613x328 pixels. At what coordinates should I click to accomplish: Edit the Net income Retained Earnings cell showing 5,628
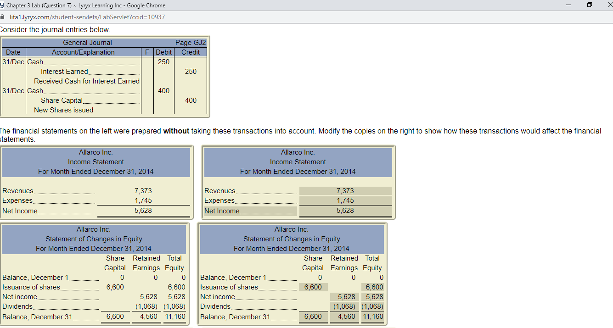(344, 296)
